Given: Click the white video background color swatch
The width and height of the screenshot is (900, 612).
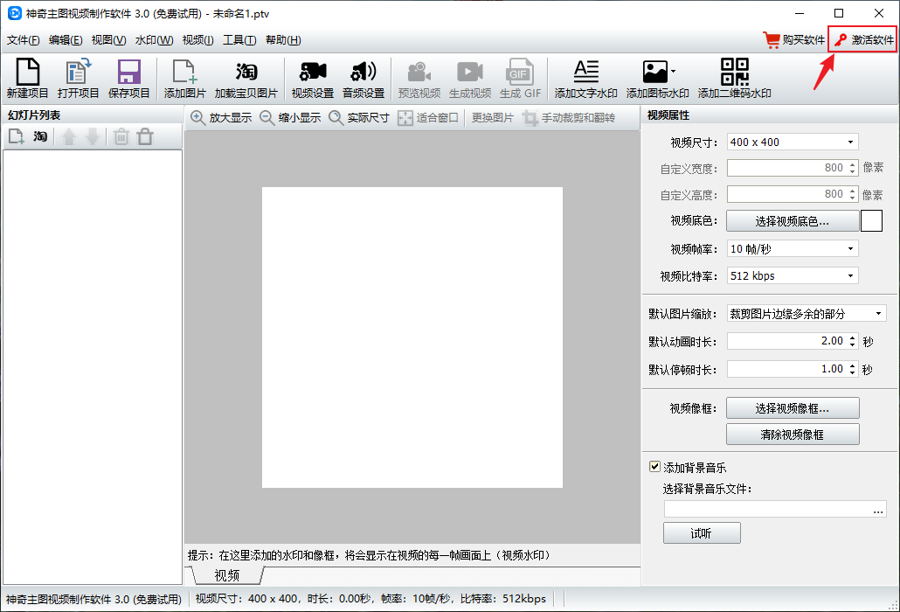Looking at the screenshot, I should coord(871,221).
